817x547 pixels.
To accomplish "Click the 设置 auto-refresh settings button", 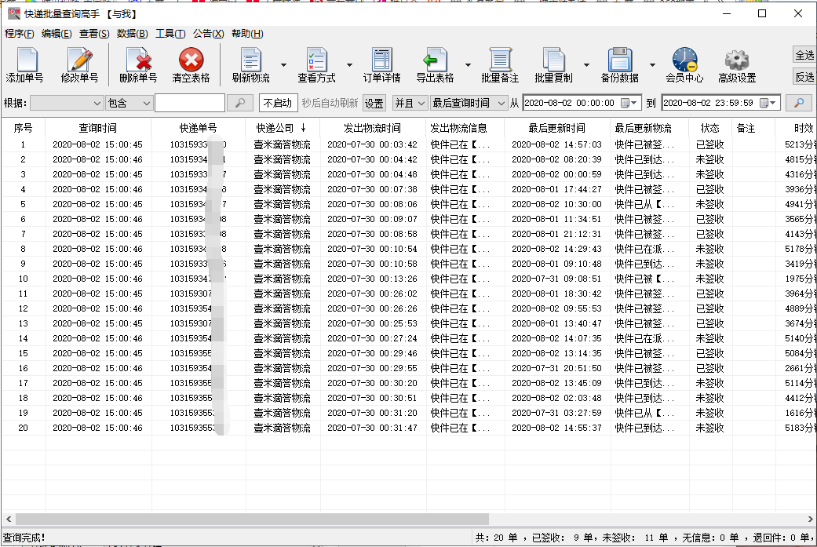I will tap(374, 103).
